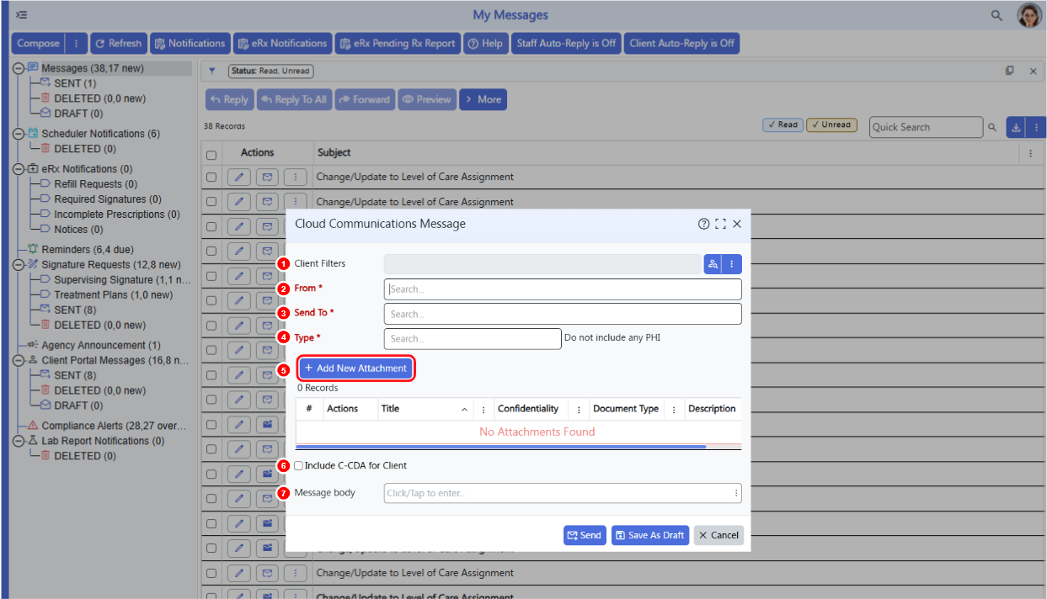Click the Save As Draft button
The width and height of the screenshot is (1047, 599).
click(x=650, y=535)
